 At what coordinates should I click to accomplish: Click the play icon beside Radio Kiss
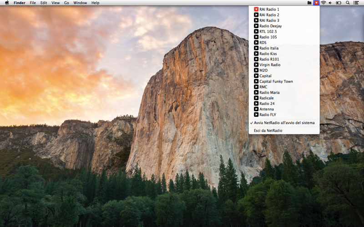click(256, 54)
